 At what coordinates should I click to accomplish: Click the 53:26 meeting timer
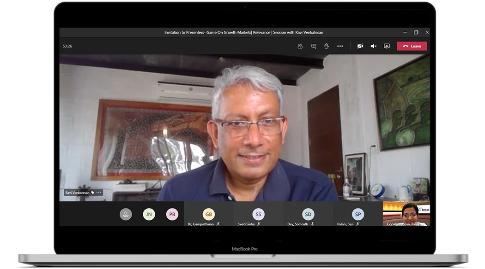click(67, 46)
